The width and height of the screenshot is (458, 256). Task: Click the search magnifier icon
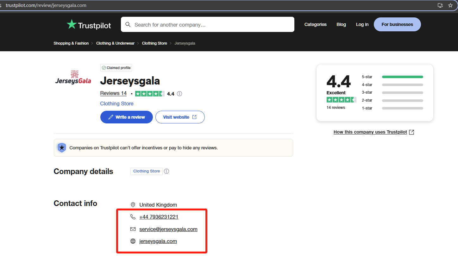(128, 24)
